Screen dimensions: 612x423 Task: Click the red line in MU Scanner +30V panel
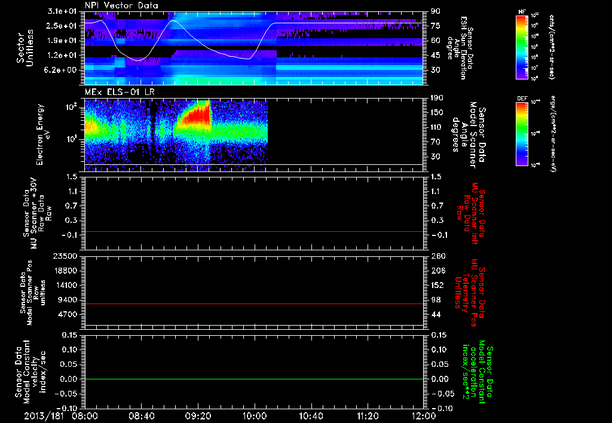pos(254,231)
